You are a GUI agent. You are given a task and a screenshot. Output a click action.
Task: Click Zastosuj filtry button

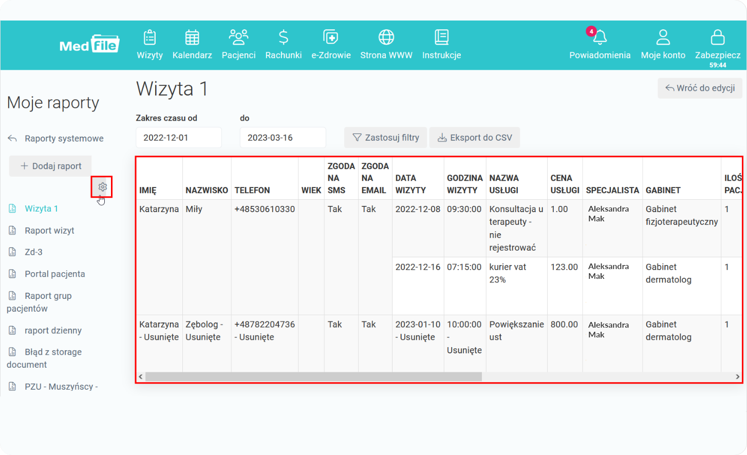[x=385, y=138]
